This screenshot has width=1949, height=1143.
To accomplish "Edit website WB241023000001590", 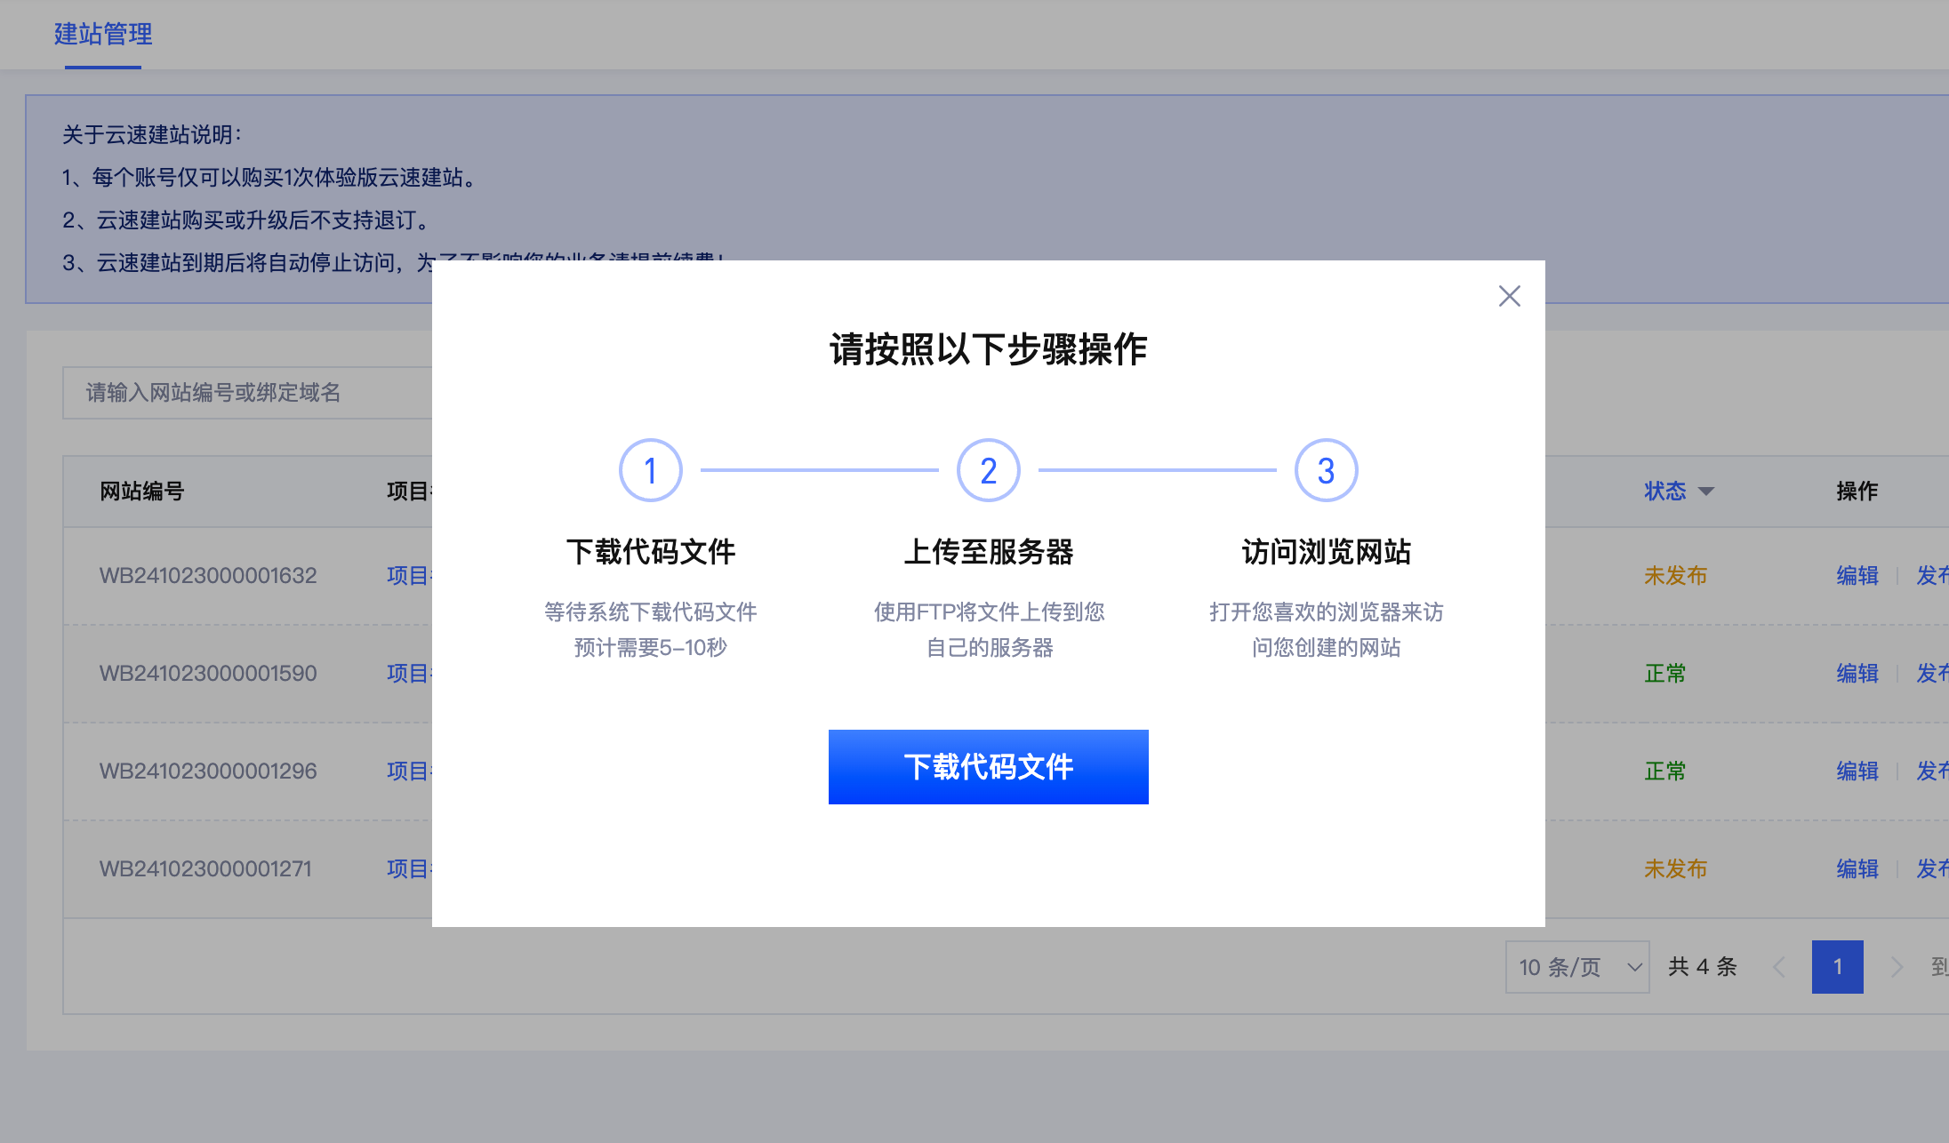I will [x=1857, y=673].
